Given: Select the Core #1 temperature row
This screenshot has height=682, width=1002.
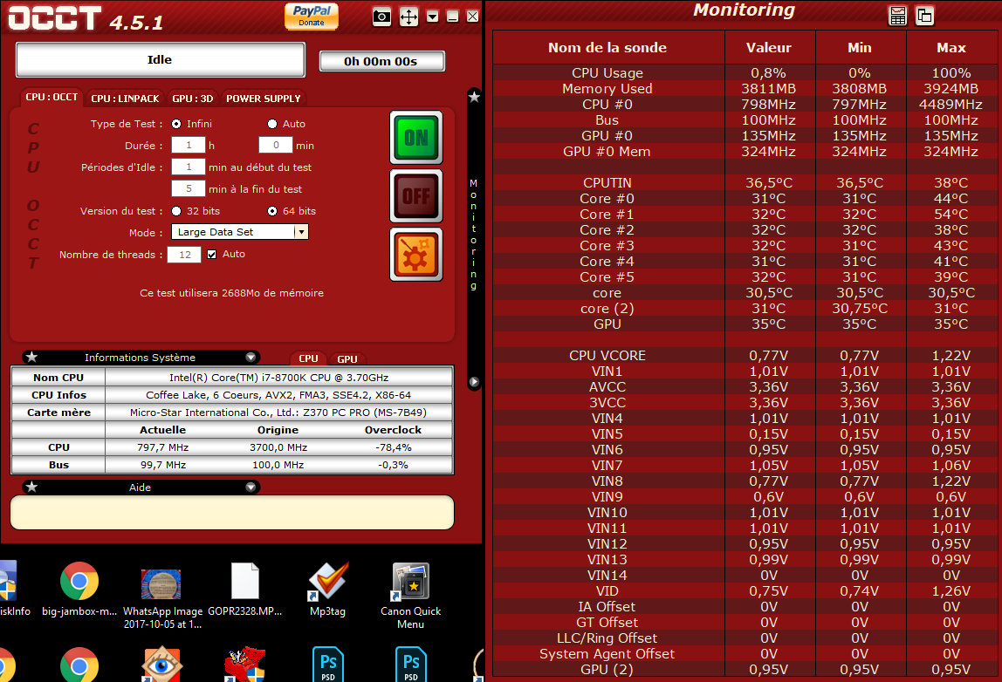Looking at the screenshot, I should (x=745, y=214).
